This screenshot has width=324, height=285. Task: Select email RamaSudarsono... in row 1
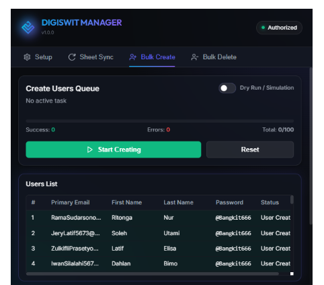point(76,218)
